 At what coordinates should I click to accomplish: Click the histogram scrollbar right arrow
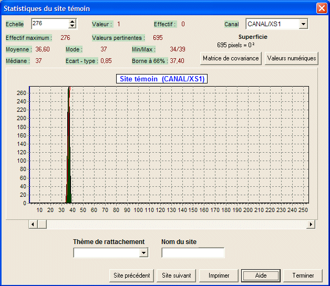tap(311, 224)
